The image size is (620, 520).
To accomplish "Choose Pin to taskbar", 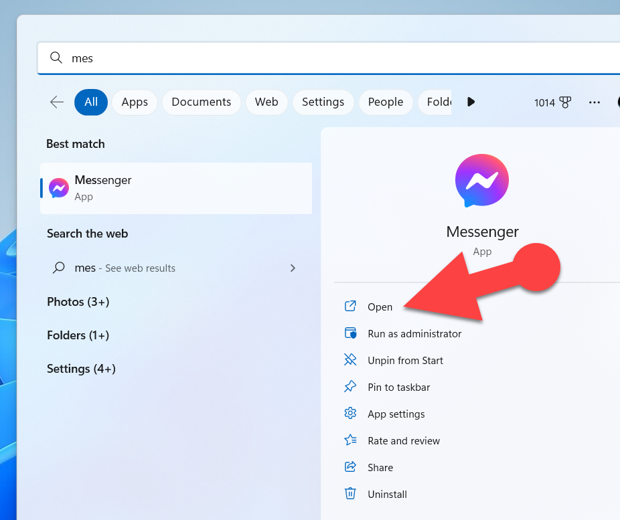I will pos(398,387).
